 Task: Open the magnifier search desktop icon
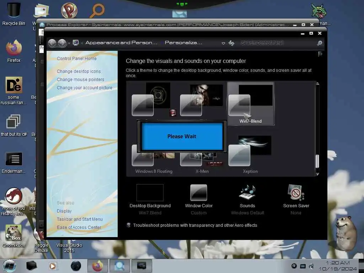97,10
